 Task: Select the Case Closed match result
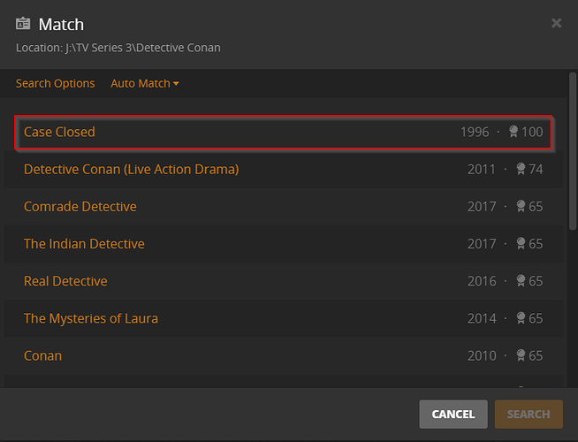59,132
